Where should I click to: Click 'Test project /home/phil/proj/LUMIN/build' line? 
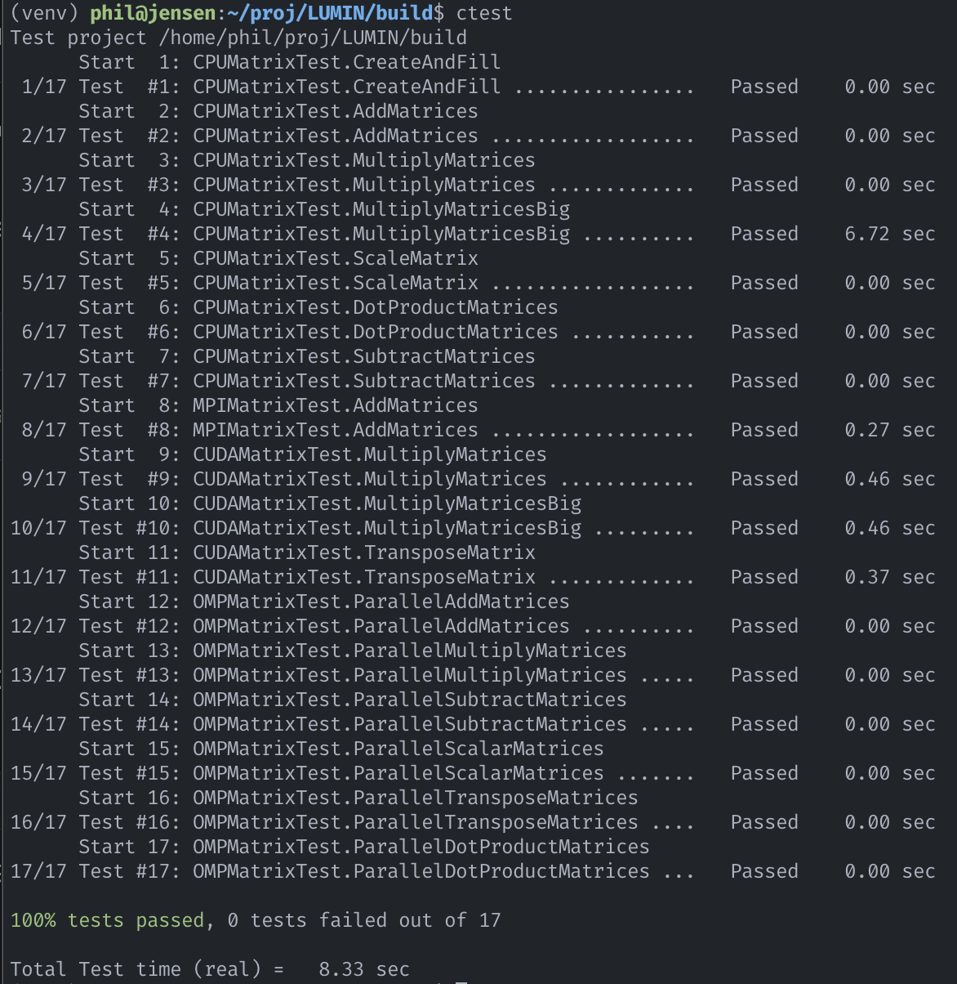pos(238,38)
